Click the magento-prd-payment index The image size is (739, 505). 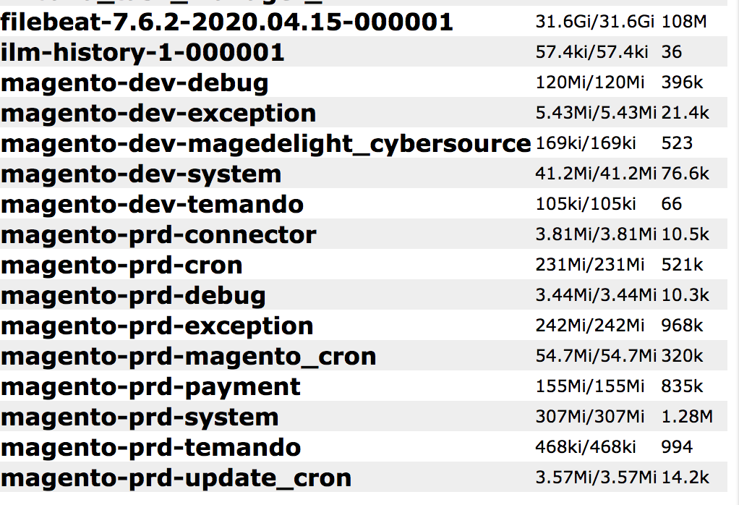point(150,387)
